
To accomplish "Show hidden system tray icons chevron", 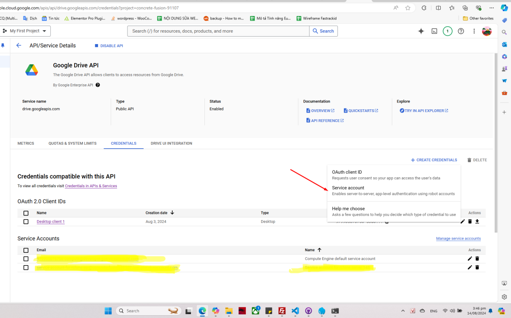I will tap(403, 311).
